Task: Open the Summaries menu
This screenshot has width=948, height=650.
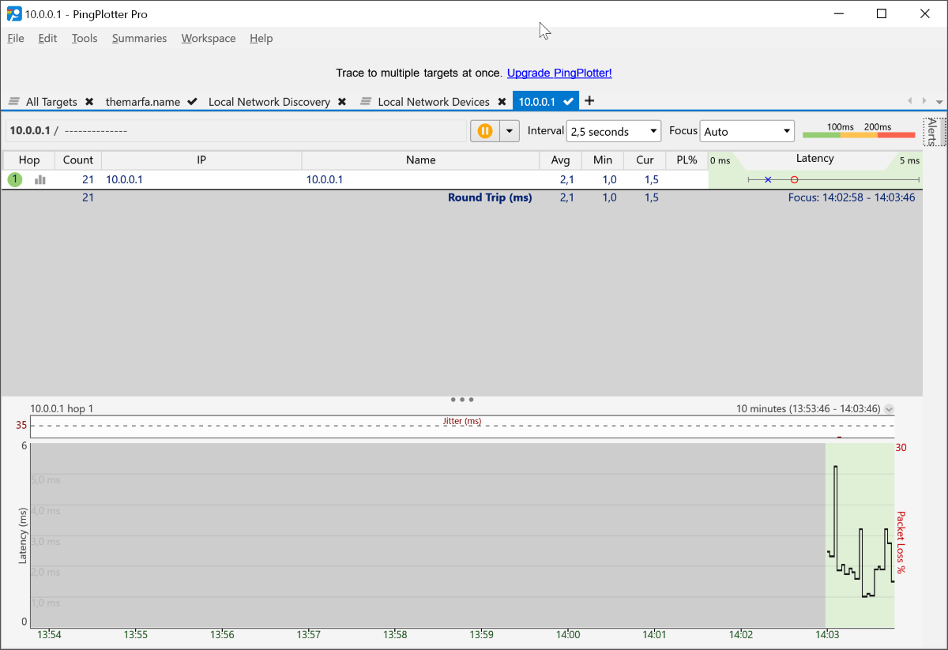Action: [139, 38]
